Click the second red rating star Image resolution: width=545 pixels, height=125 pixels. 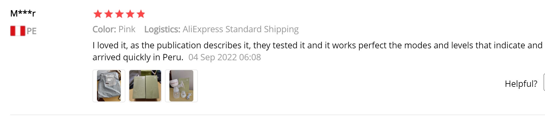point(109,14)
